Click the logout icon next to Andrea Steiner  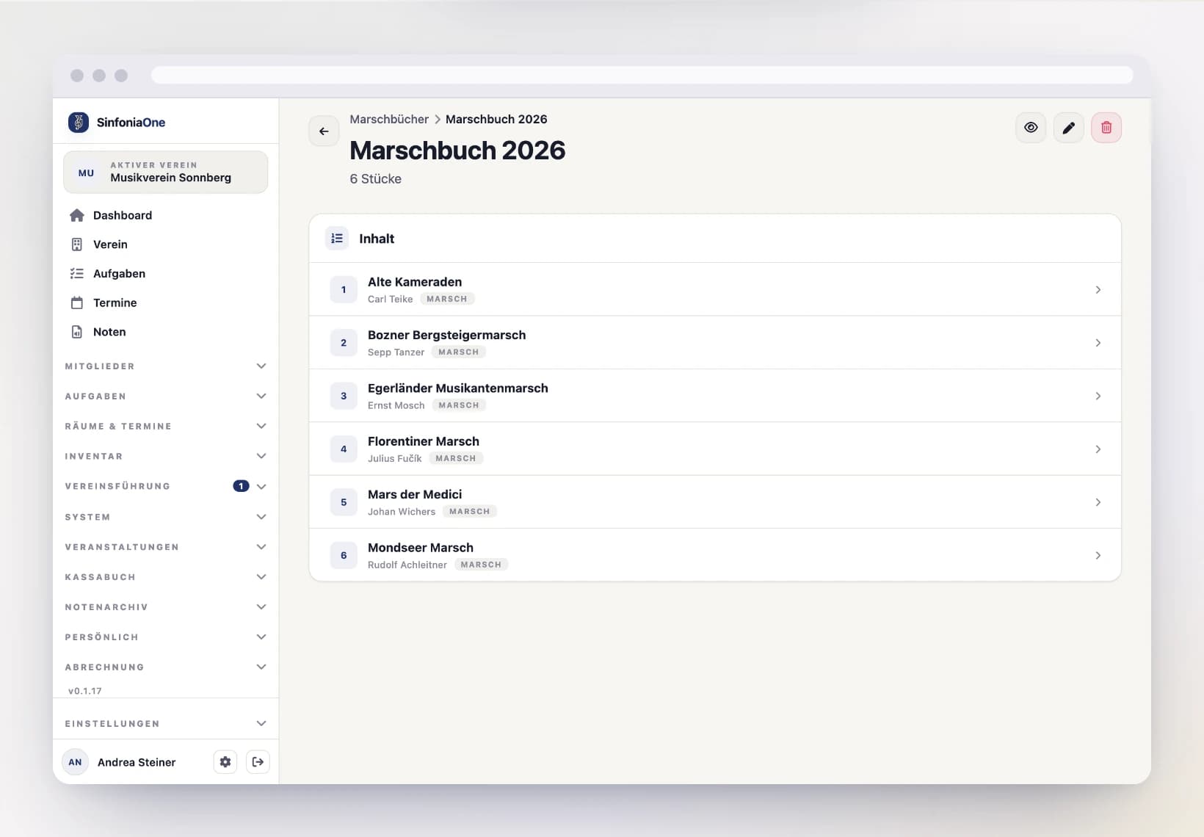click(x=258, y=762)
